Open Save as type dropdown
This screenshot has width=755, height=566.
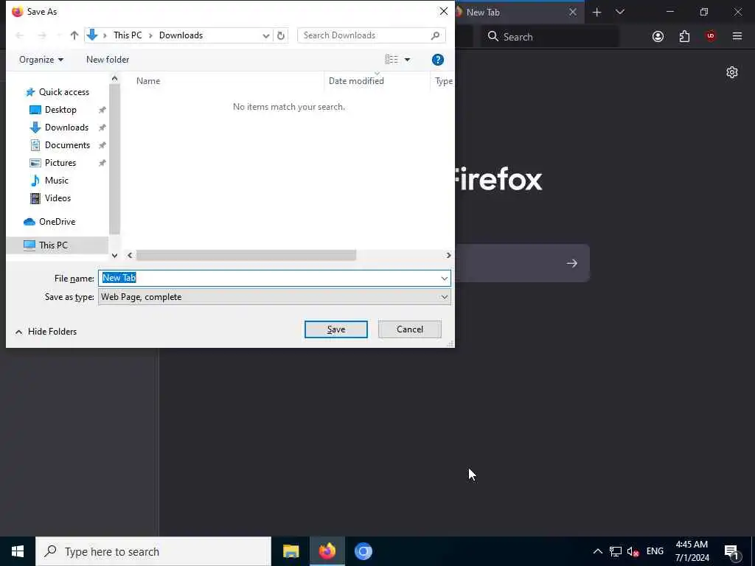444,297
